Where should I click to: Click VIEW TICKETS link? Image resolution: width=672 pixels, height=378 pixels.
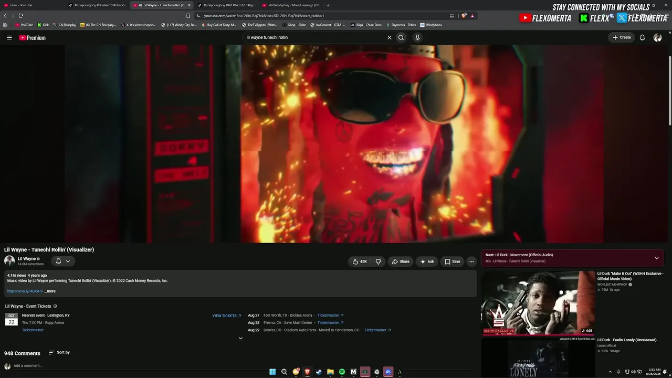227,316
